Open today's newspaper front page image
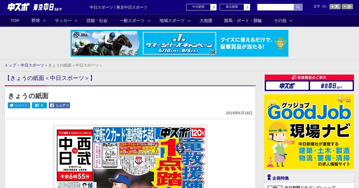The width and height of the screenshot is (359, 188). (130, 157)
